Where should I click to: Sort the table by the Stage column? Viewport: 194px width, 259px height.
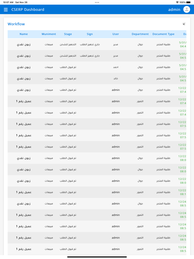pos(68,34)
